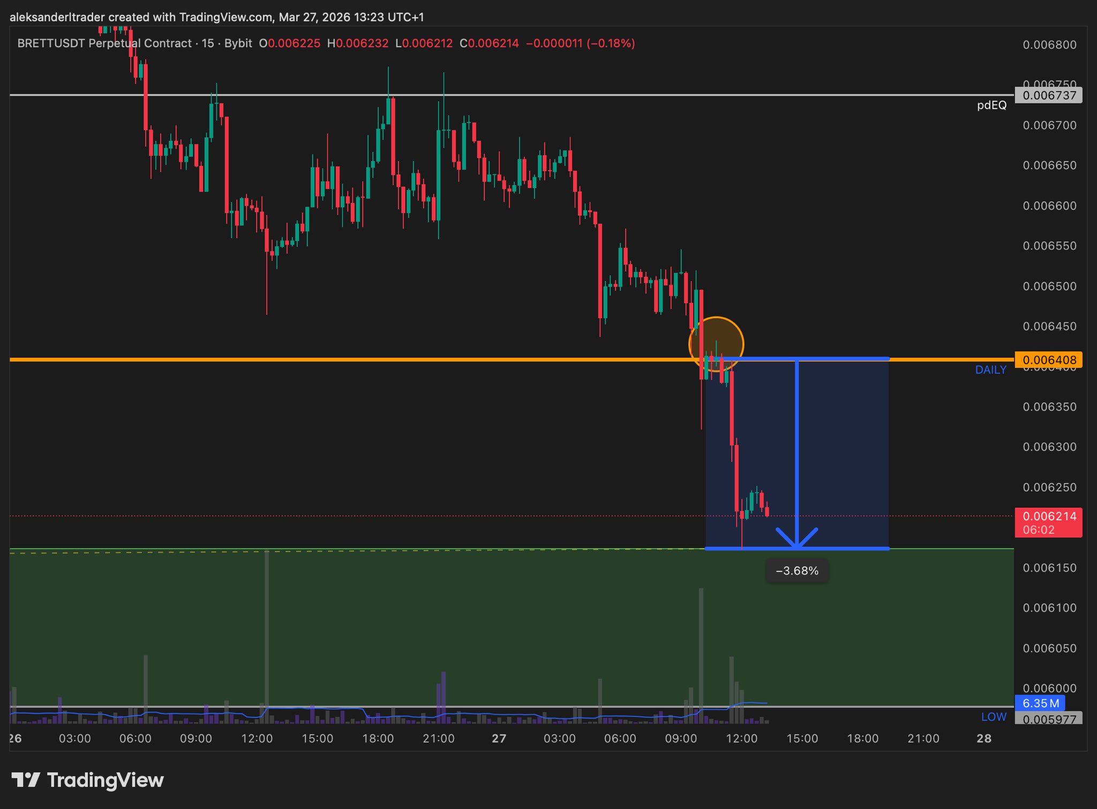Image resolution: width=1097 pixels, height=809 pixels.
Task: Click the pdEQ 0.006737 price label
Action: pyautogui.click(x=1048, y=95)
